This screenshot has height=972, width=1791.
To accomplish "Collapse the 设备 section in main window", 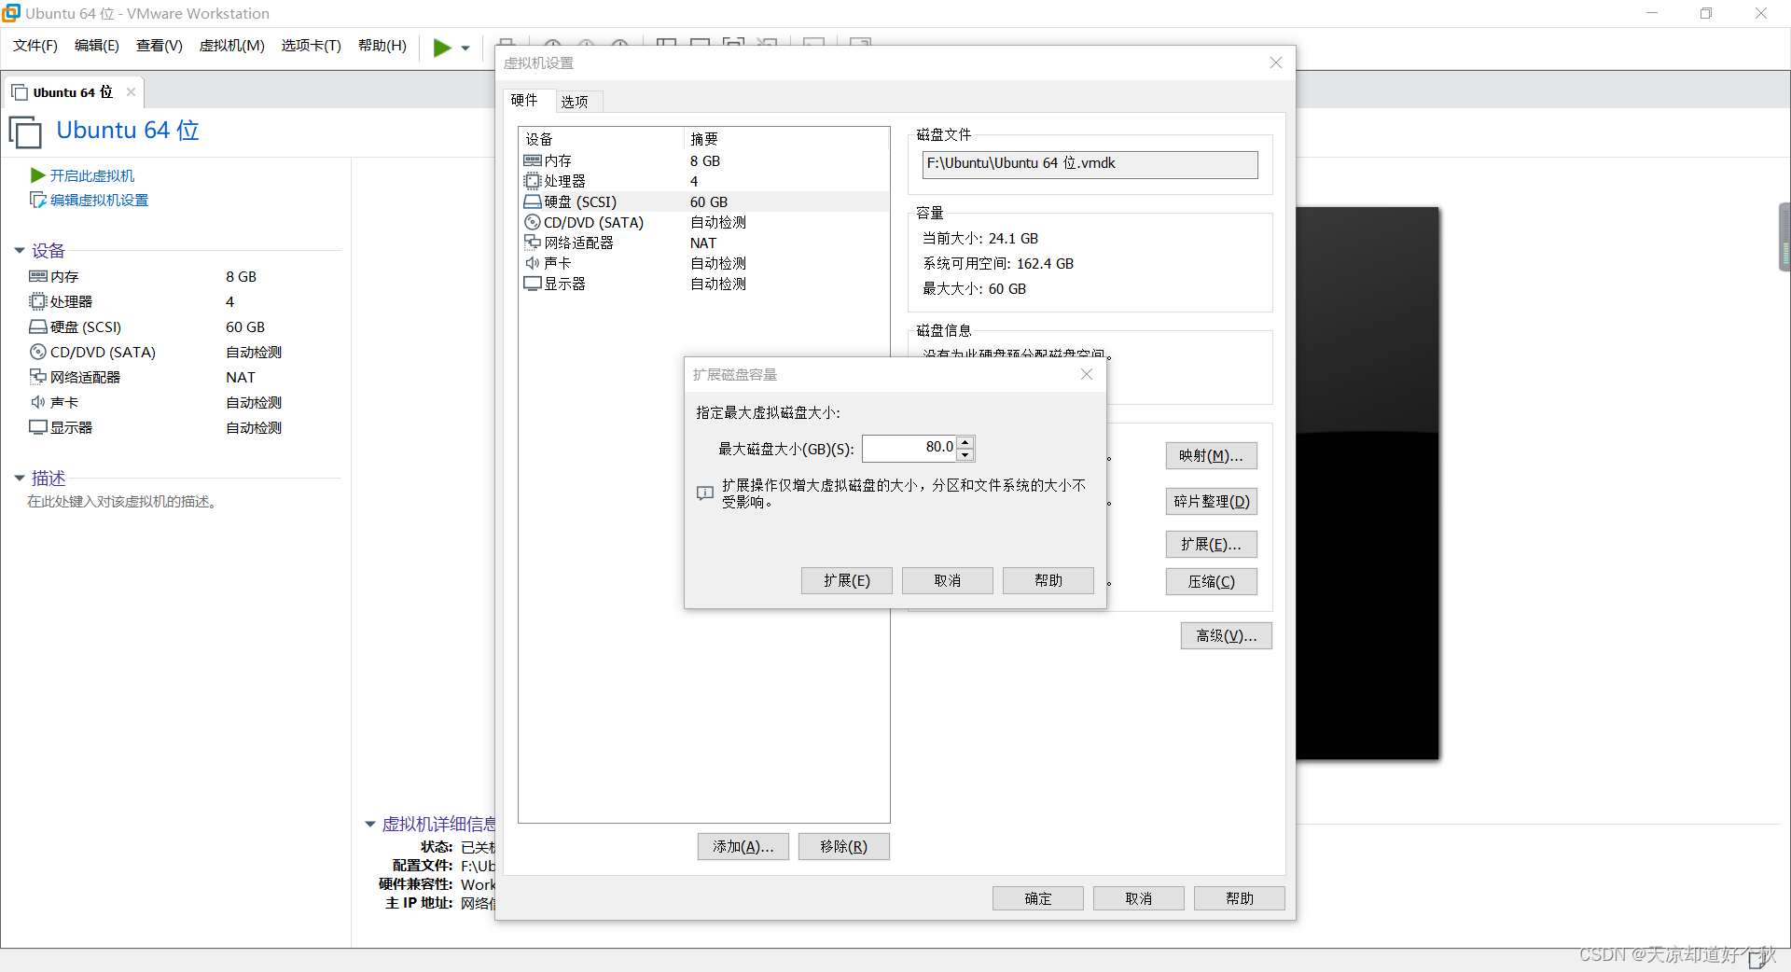I will pos(20,251).
